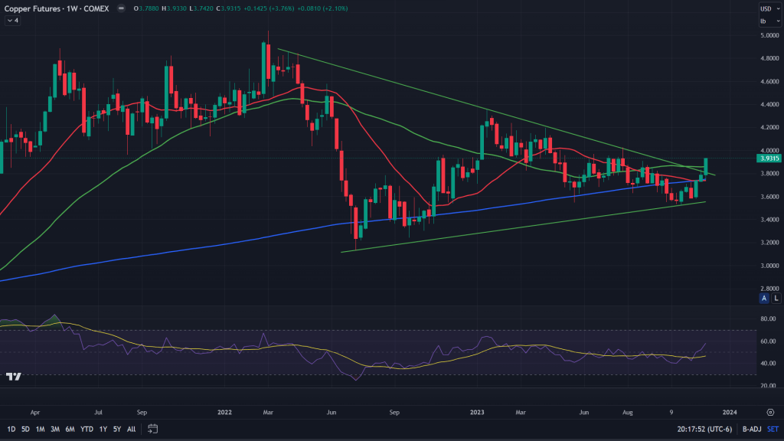The height and width of the screenshot is (441, 784).
Task: Switch to the 5Y time range
Action: tap(116, 429)
